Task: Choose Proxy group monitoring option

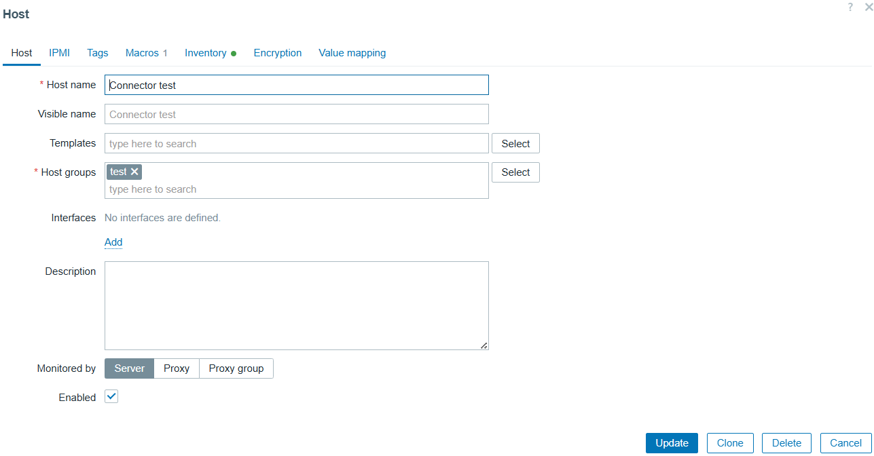Action: click(x=236, y=368)
